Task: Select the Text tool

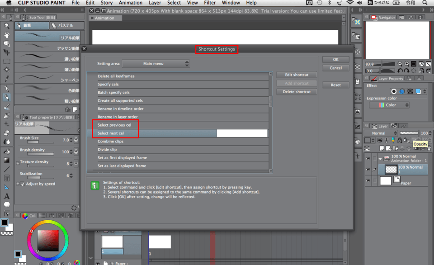Action: (x=7, y=196)
